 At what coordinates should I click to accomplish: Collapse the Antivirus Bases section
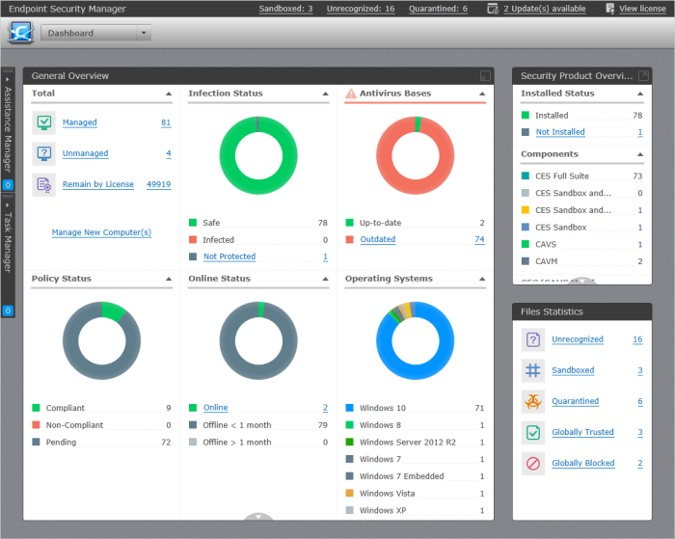pos(482,94)
